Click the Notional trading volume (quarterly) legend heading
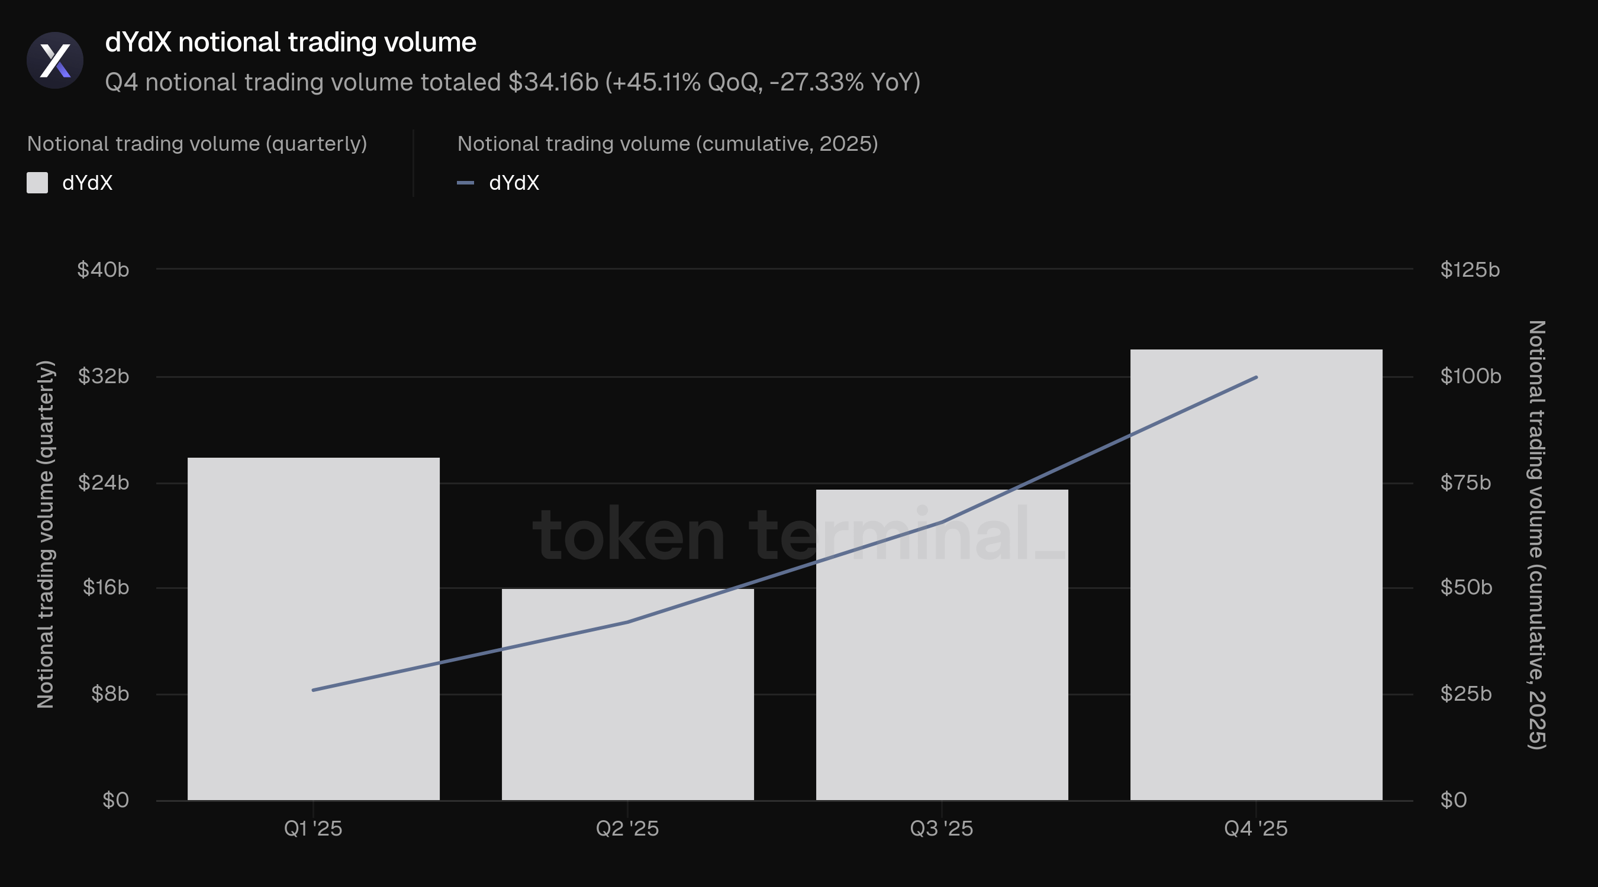The height and width of the screenshot is (887, 1598). point(197,144)
